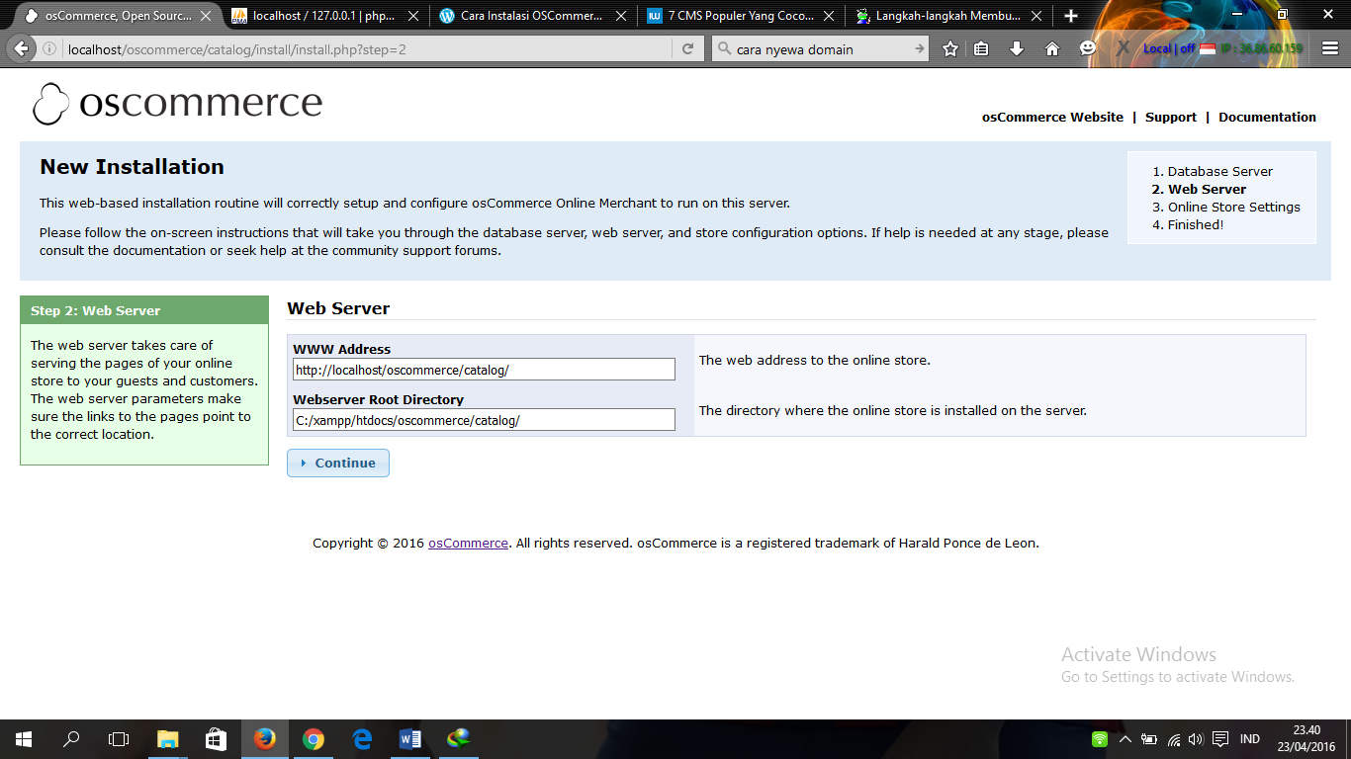Click the 'New Installation' heading
The width and height of the screenshot is (1351, 759).
click(x=132, y=167)
